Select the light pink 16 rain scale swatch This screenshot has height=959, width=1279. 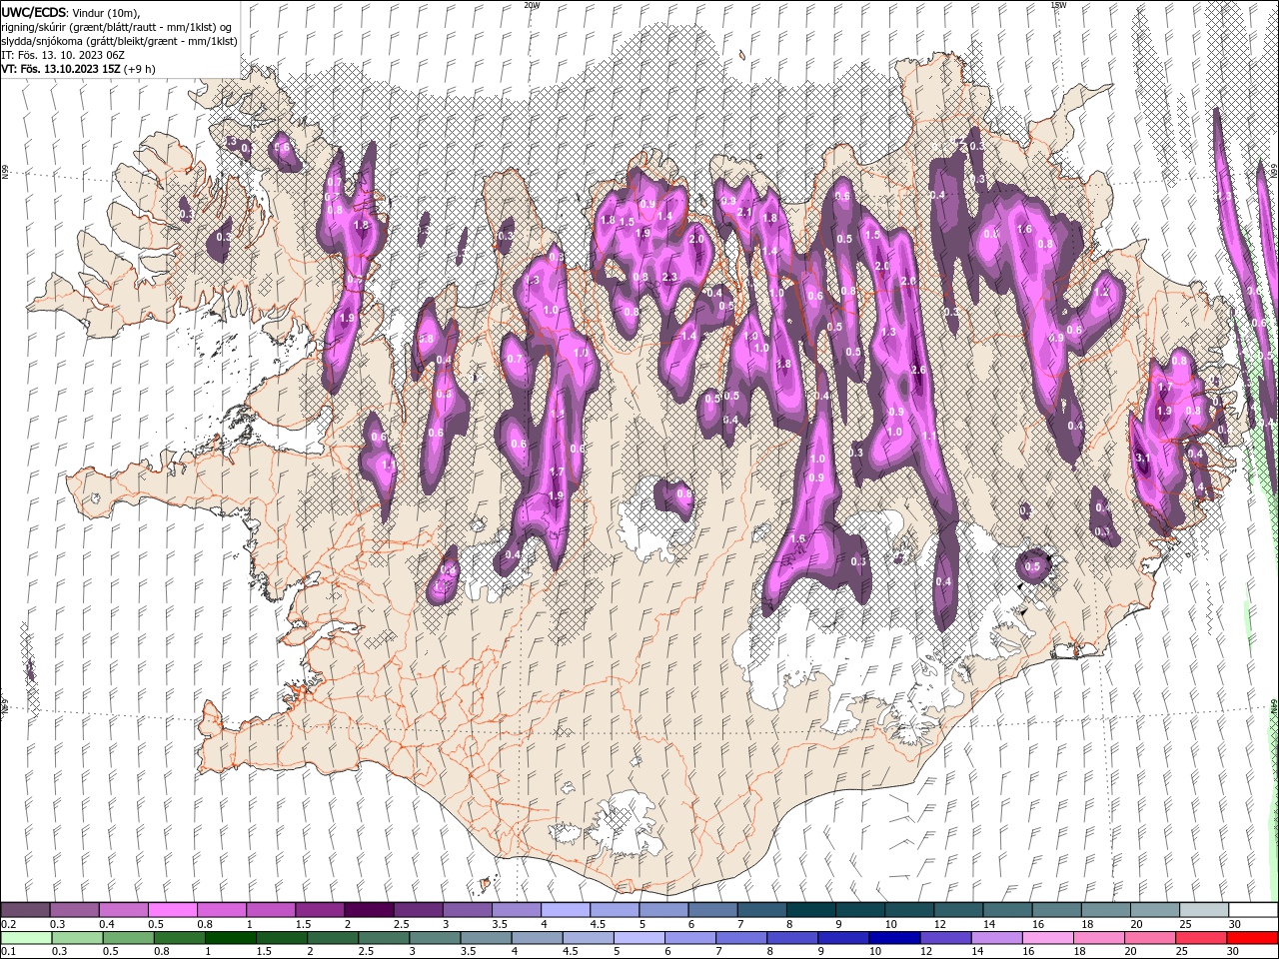(1047, 937)
